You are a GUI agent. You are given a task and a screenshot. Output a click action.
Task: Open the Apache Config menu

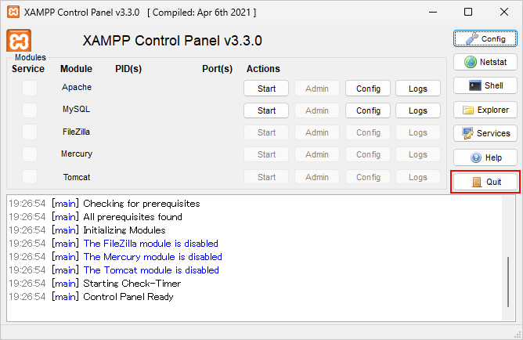coord(368,89)
